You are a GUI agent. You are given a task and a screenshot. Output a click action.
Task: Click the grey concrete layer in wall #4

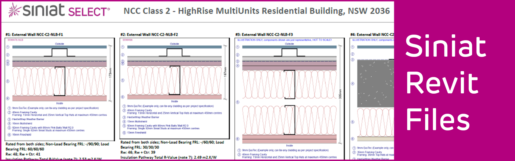(376, 84)
